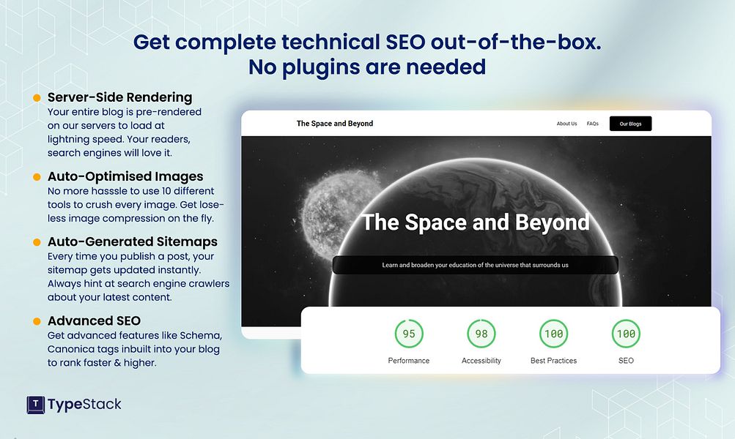
Task: Select the Advanced SEO heading
Action: click(95, 320)
